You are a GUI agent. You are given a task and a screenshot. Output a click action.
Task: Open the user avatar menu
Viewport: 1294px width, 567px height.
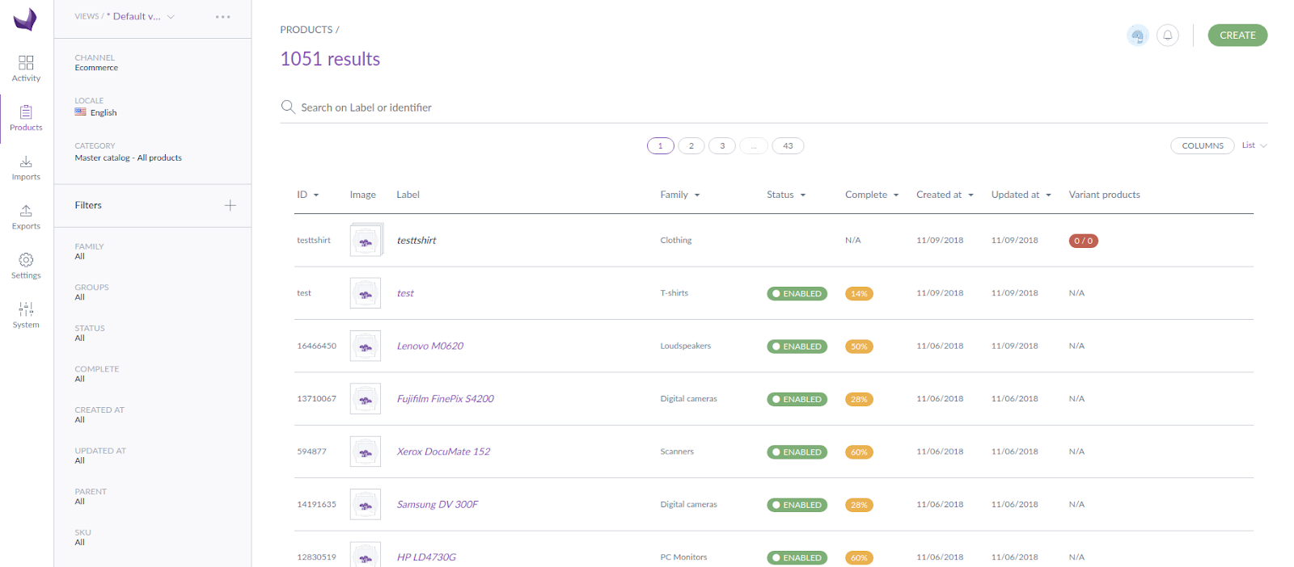(1138, 36)
